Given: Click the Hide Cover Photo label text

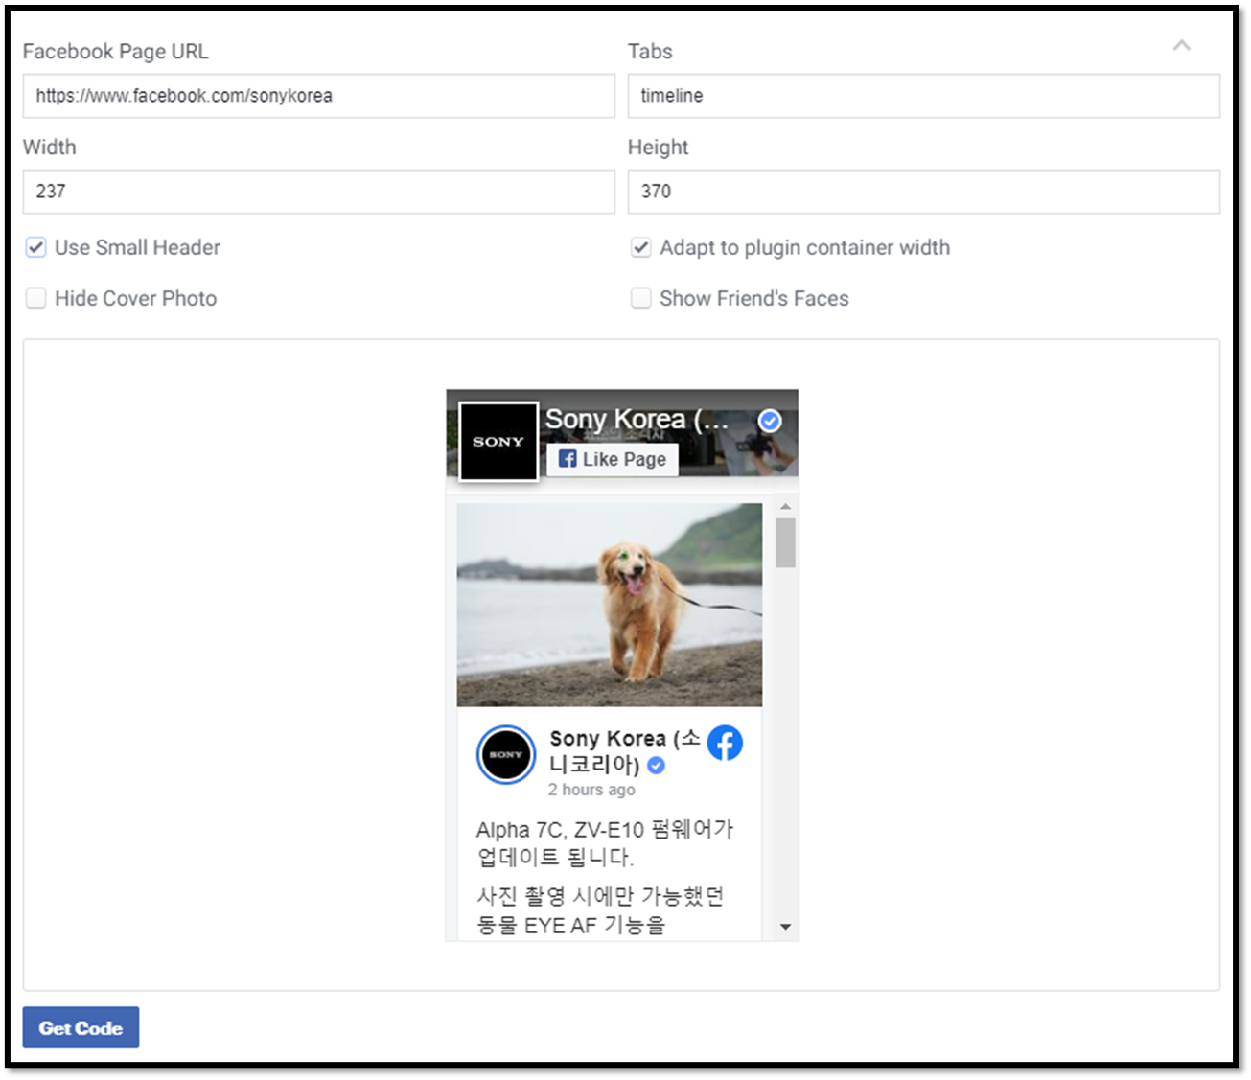Looking at the screenshot, I should [x=135, y=298].
